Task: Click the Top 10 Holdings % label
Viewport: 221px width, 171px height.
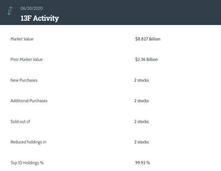Action: click(27, 163)
